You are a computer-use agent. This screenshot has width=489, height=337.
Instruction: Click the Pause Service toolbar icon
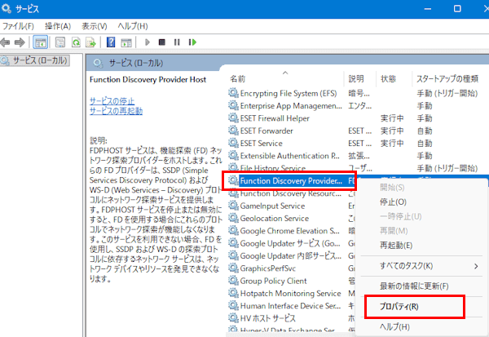tap(177, 42)
